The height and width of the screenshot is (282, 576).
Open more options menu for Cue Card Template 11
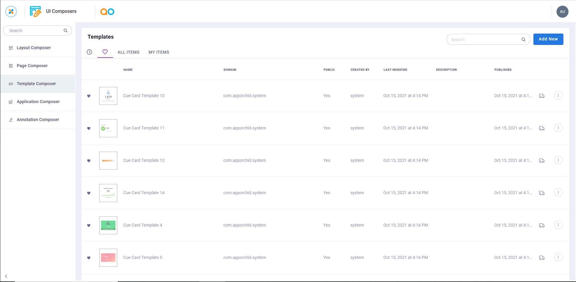point(558,128)
